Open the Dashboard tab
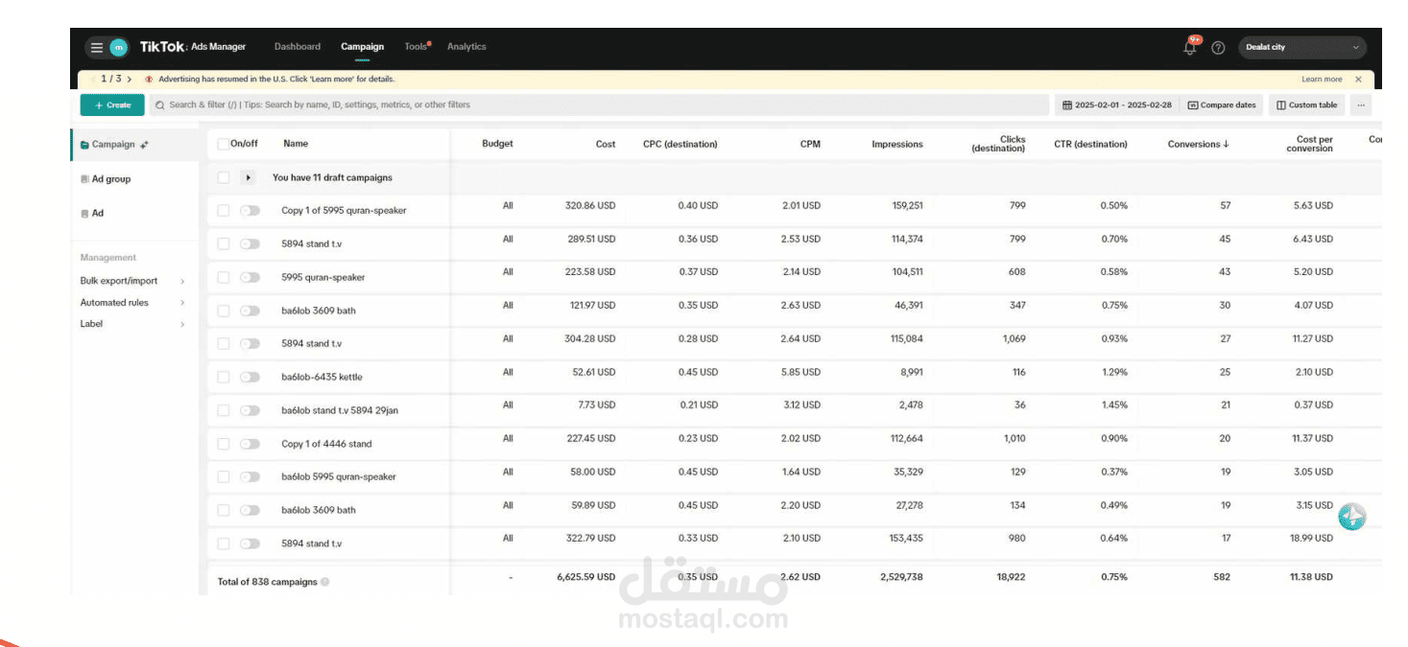Image resolution: width=1408 pixels, height=647 pixels. click(298, 47)
